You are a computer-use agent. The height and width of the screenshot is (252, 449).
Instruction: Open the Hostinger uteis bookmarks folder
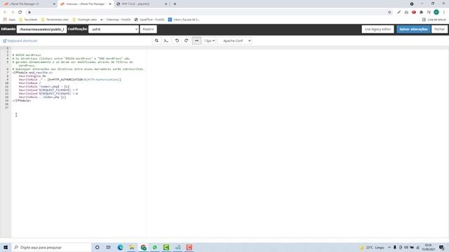pos(84,20)
